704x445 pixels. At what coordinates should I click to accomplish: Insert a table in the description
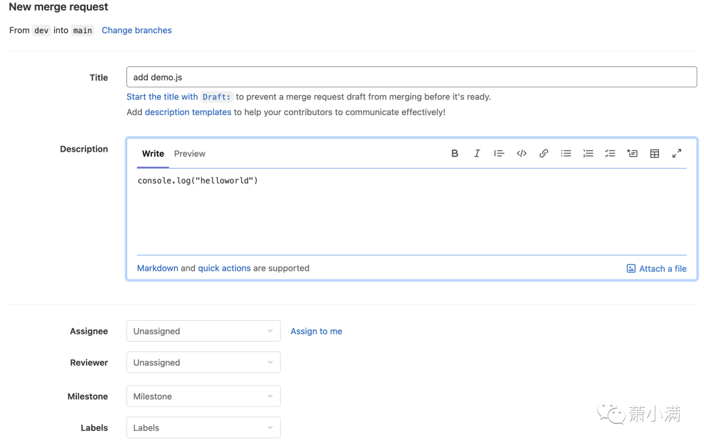tap(654, 154)
